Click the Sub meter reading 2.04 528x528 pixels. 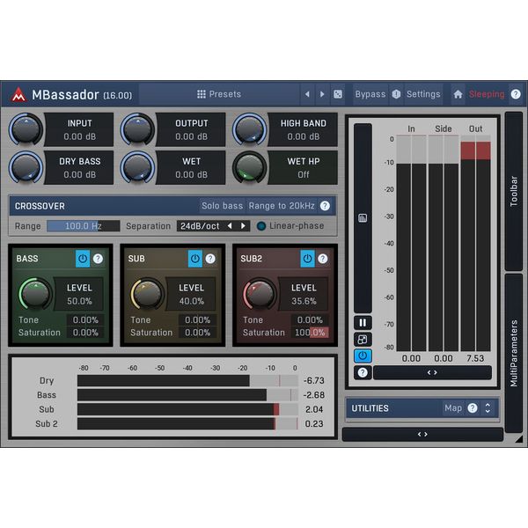coord(314,409)
